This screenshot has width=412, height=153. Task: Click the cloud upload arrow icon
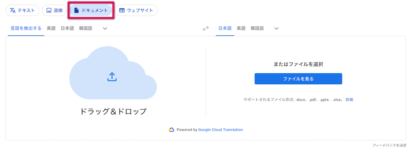[112, 76]
